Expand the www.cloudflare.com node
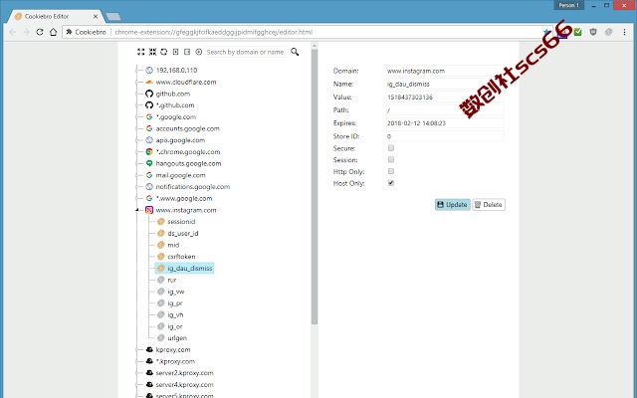 137,82
